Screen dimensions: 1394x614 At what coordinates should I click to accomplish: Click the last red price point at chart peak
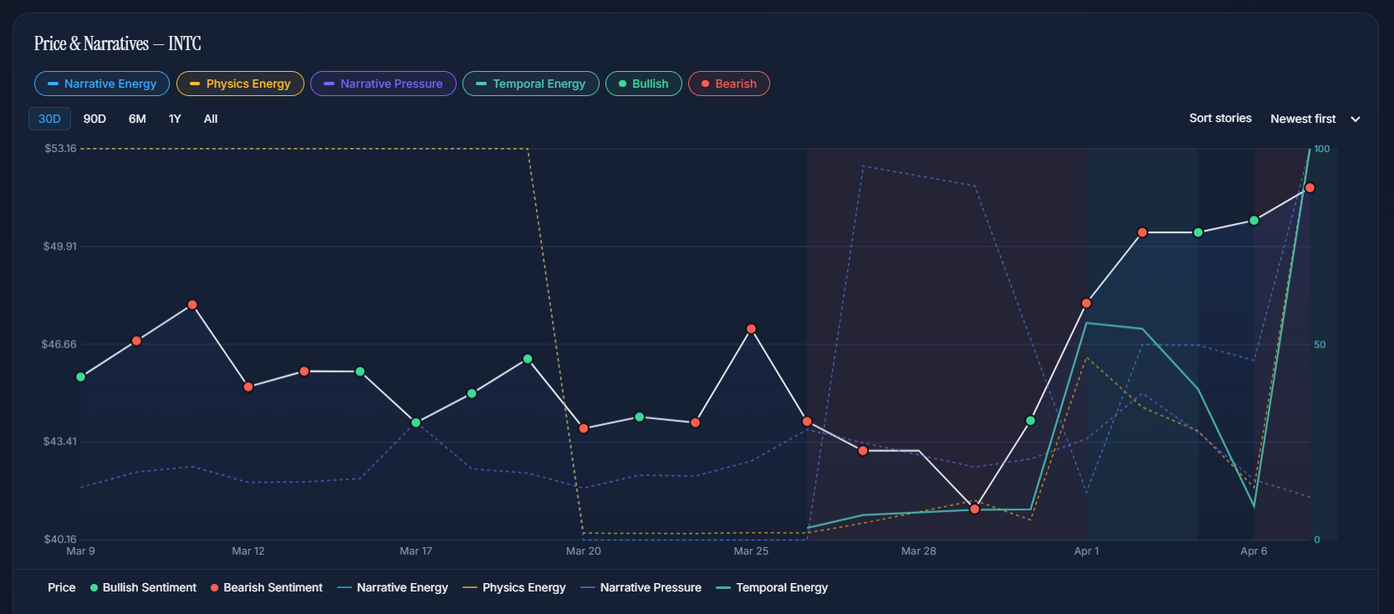[1310, 188]
